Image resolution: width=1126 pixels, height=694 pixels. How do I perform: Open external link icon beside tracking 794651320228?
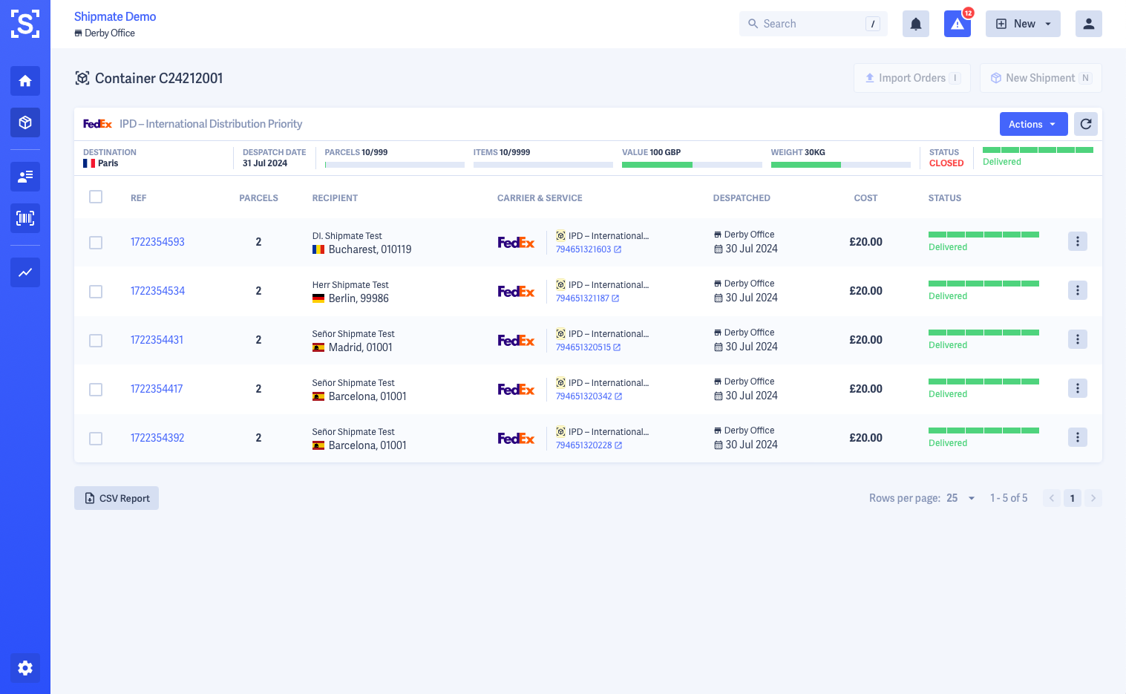click(x=618, y=445)
